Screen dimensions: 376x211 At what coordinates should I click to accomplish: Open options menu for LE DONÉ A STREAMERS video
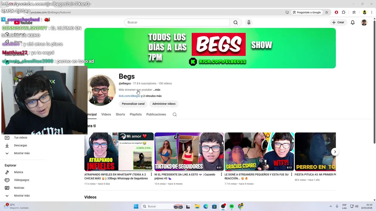click(x=292, y=175)
